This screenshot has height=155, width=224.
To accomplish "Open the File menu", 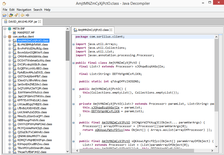I will (5, 10).
